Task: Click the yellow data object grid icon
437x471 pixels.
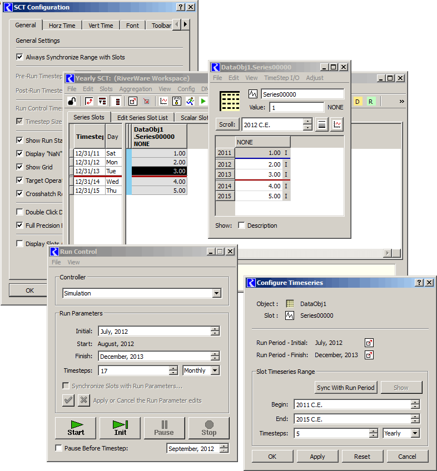Action: 230,101
